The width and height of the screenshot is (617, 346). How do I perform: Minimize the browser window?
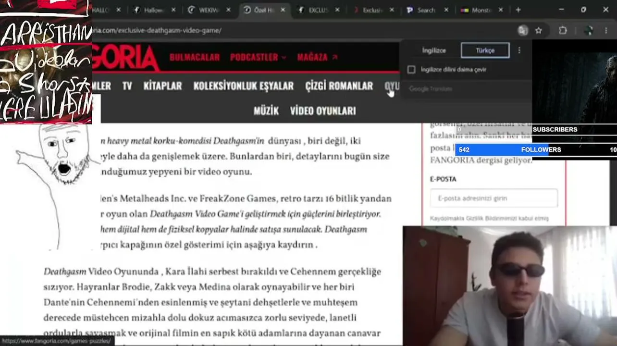[x=562, y=10]
